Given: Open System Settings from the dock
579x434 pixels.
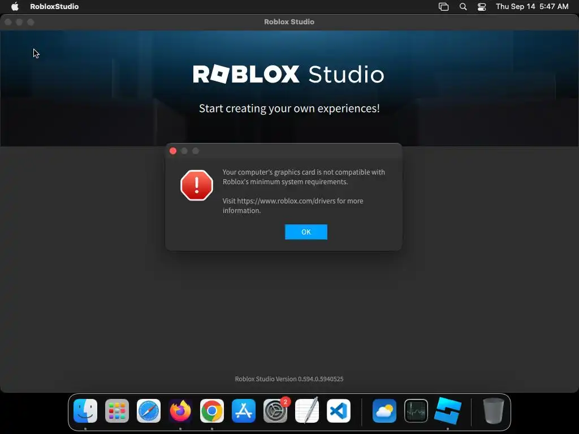Looking at the screenshot, I should click(x=275, y=411).
